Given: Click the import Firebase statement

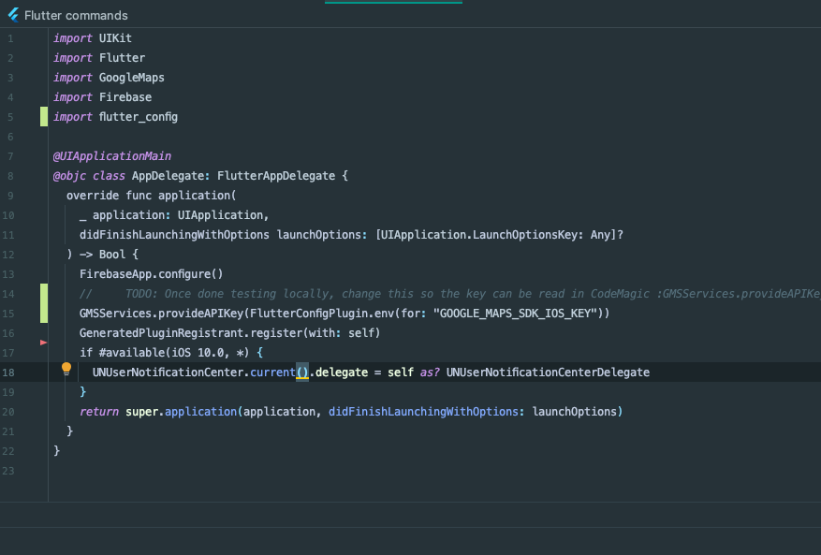Looking at the screenshot, I should [x=103, y=96].
